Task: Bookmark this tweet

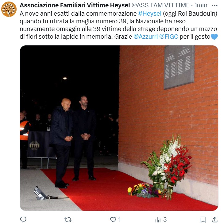Action: click(x=203, y=219)
